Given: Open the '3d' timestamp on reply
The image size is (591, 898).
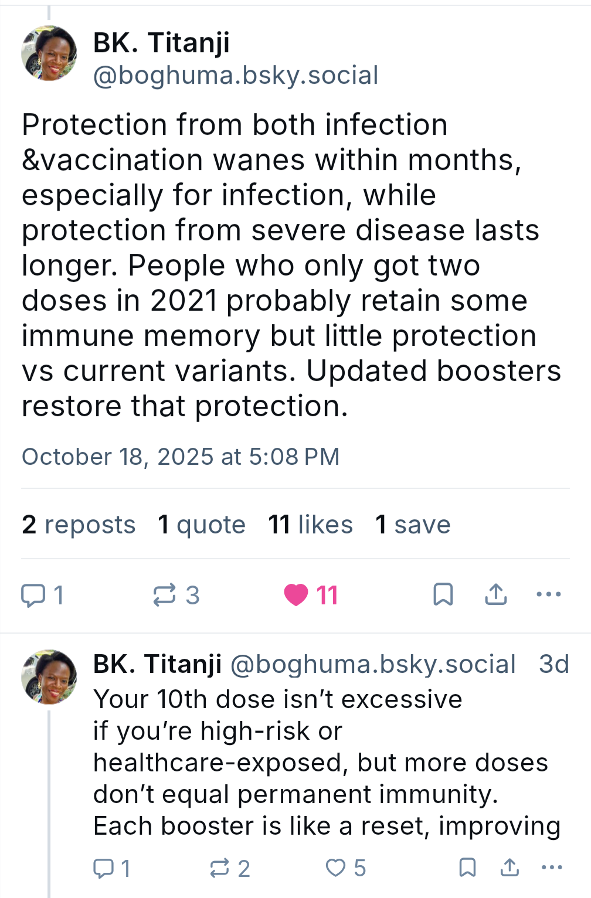Looking at the screenshot, I should point(553,664).
